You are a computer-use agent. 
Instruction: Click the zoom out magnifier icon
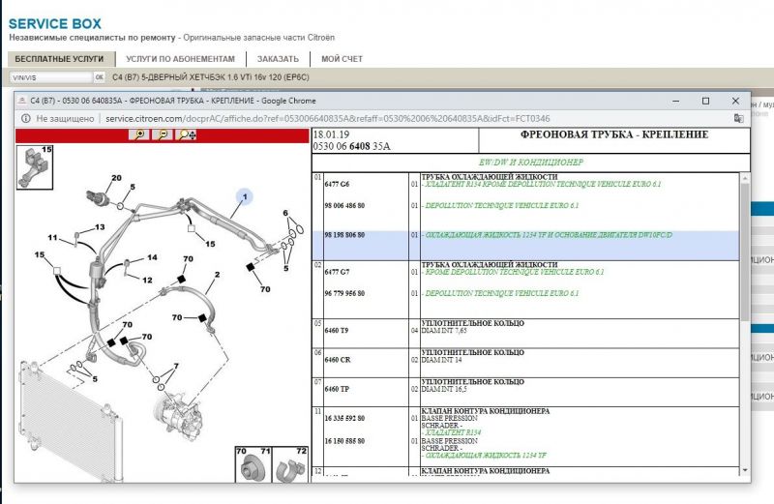[164, 135]
